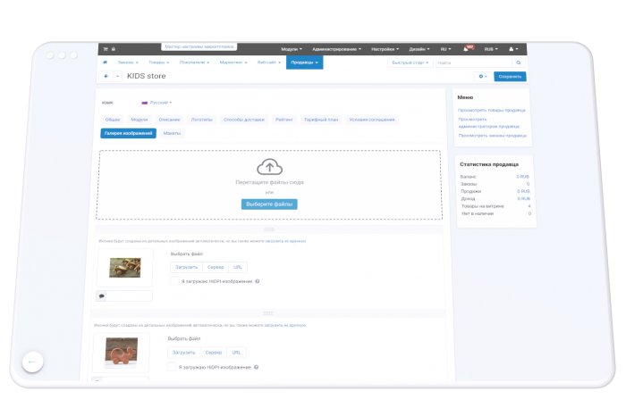Open Просмотреть заказы продавца link
Screen dimensions: 626x416
[492, 136]
